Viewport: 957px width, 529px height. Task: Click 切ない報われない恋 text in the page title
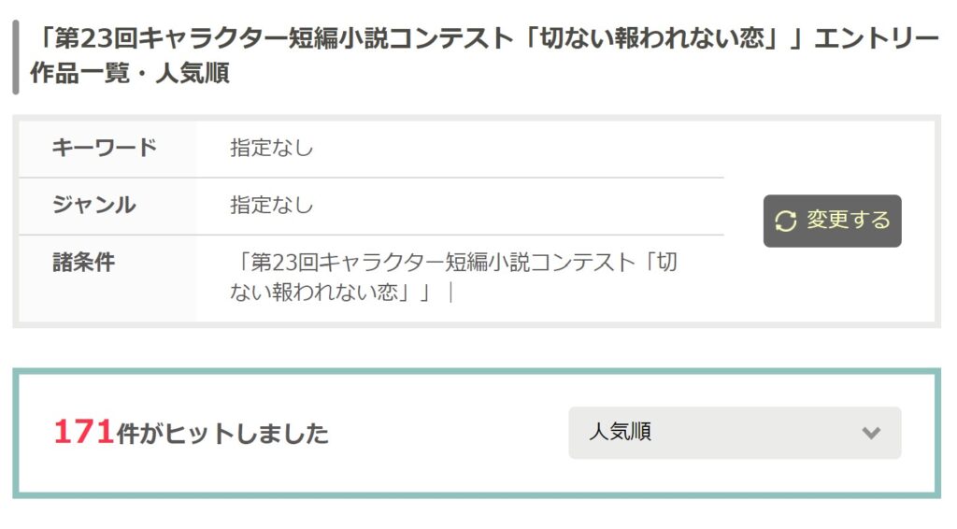(652, 38)
